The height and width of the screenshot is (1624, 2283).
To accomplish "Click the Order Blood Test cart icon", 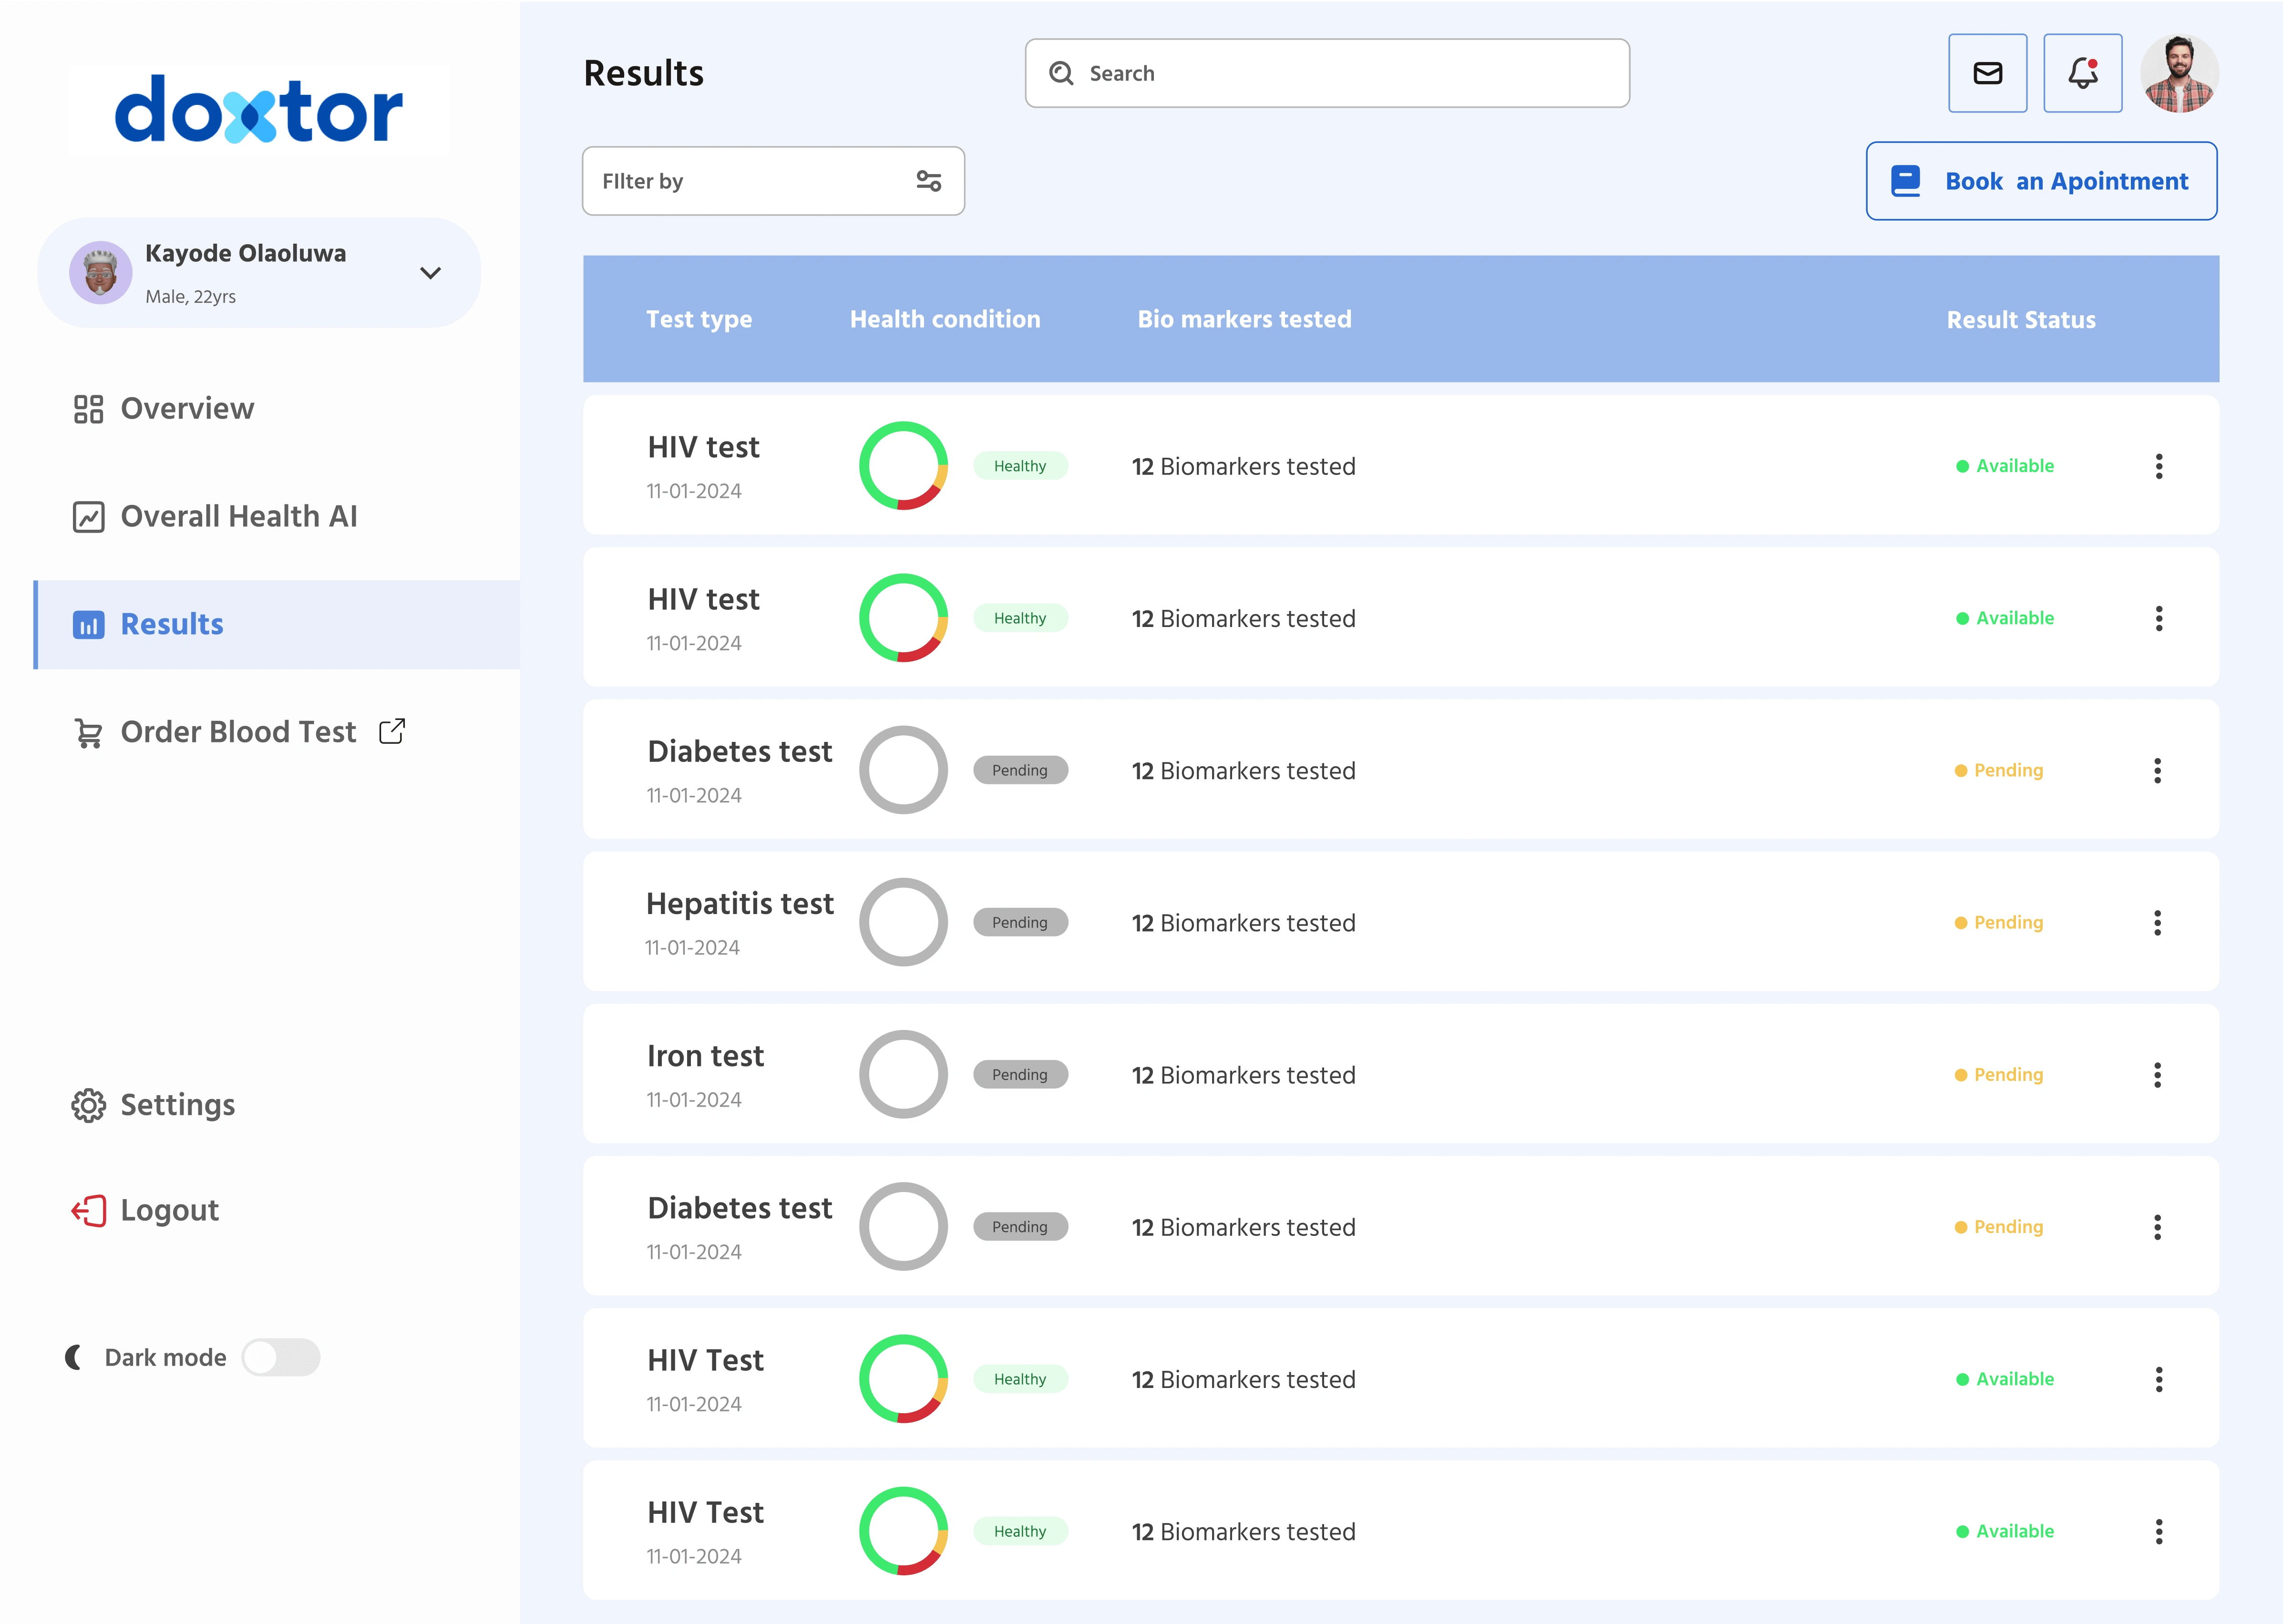I will click(x=89, y=733).
